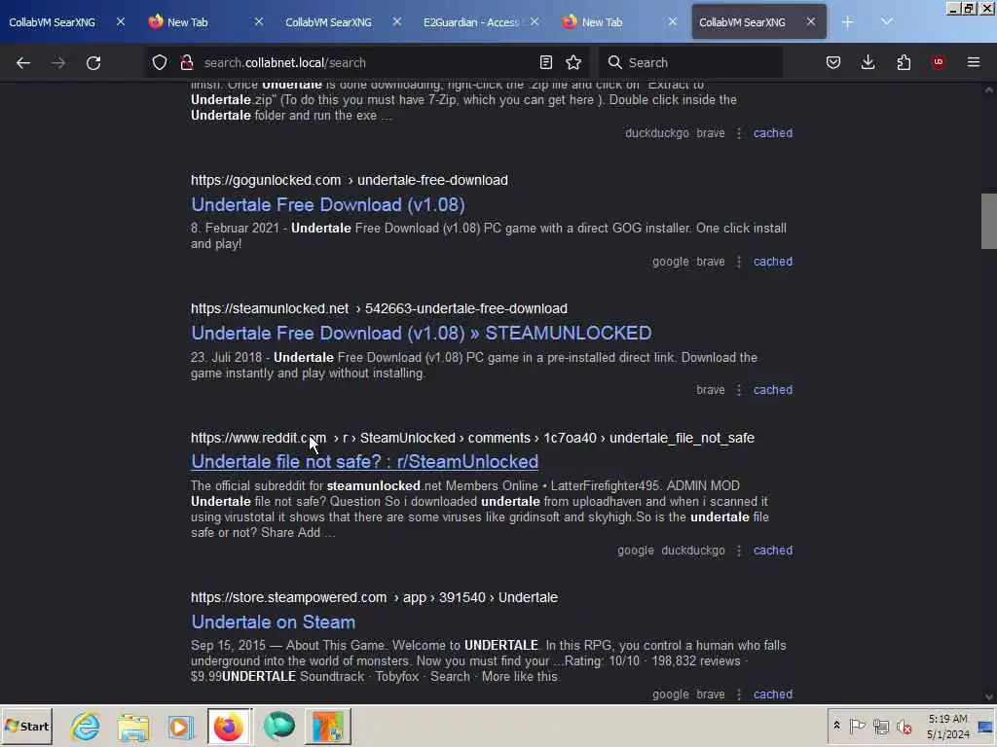Click Firefox icon in taskbar
The height and width of the screenshot is (747, 997).
point(229,727)
